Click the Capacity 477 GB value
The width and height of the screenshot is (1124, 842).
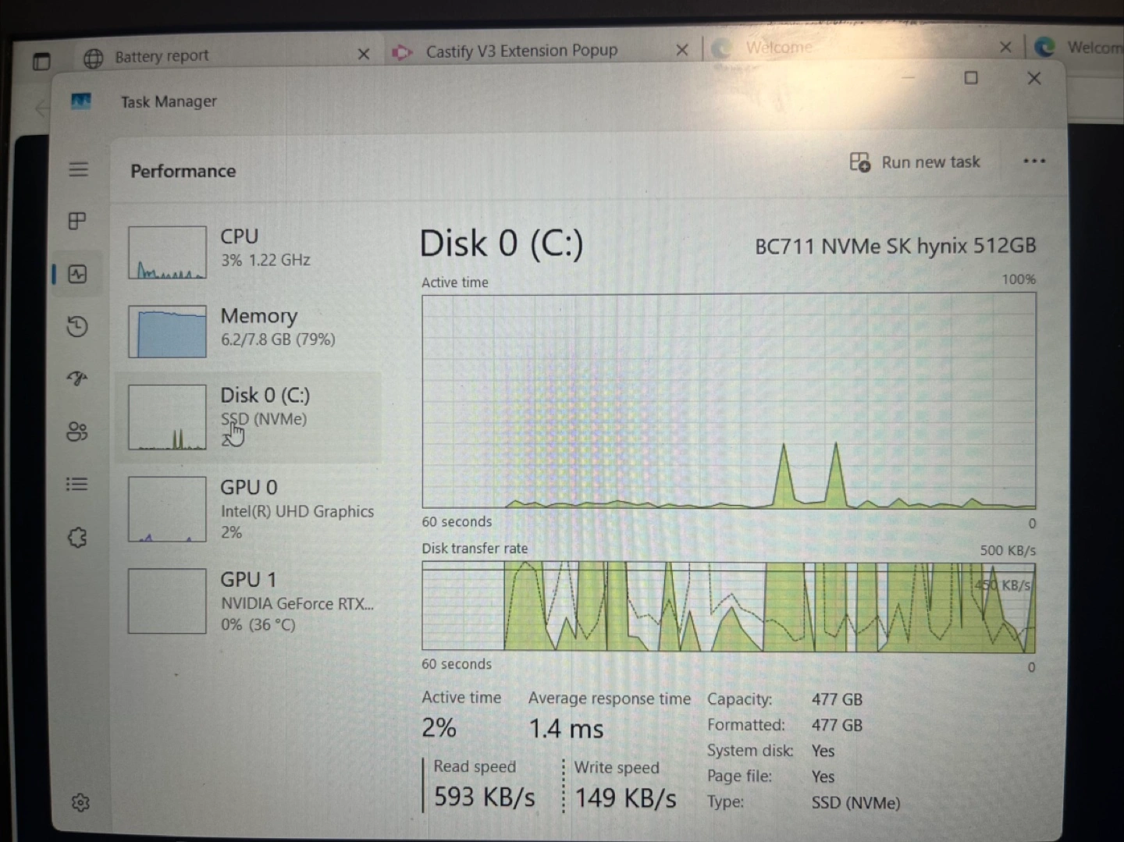coord(837,699)
